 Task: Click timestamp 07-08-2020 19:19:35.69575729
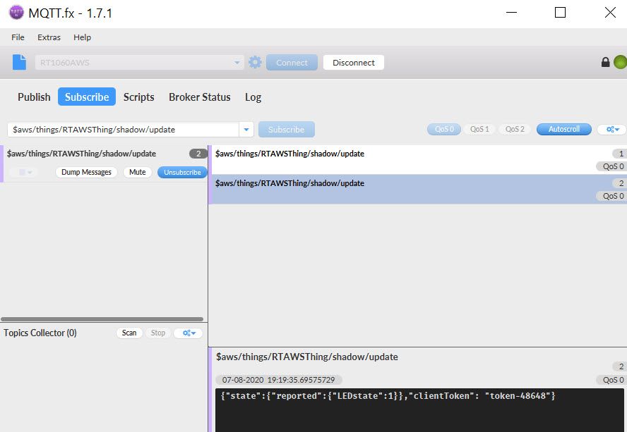pyautogui.click(x=278, y=380)
